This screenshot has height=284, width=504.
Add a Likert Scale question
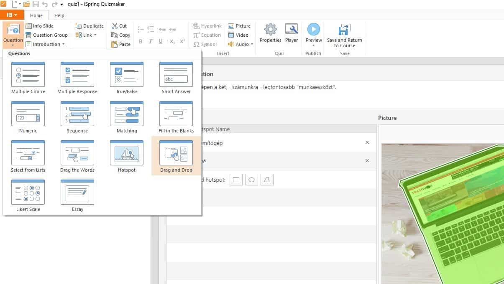[x=28, y=196]
